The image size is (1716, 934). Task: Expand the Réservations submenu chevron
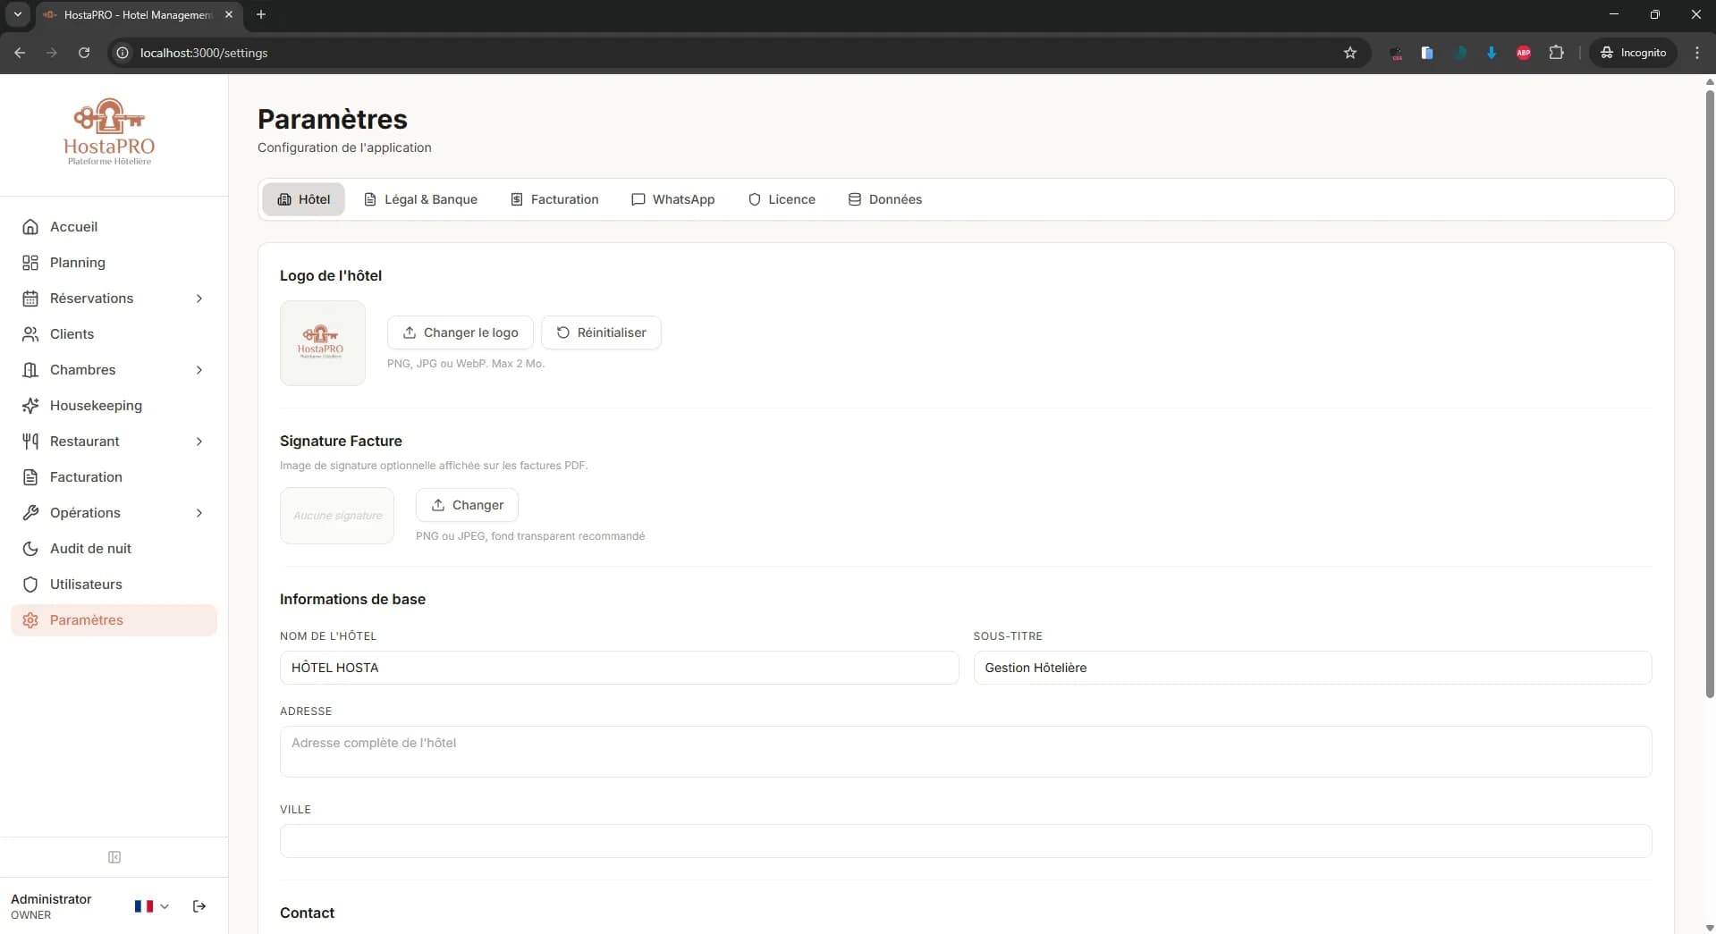click(199, 299)
